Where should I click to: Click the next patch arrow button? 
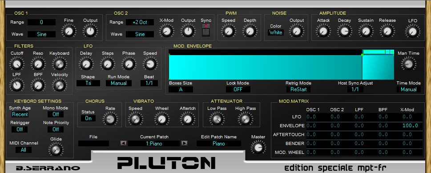(184, 143)
